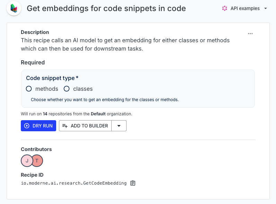The width and height of the screenshot is (276, 204).
Task: Choose the 'classes' option label text
Action: pyautogui.click(x=83, y=89)
